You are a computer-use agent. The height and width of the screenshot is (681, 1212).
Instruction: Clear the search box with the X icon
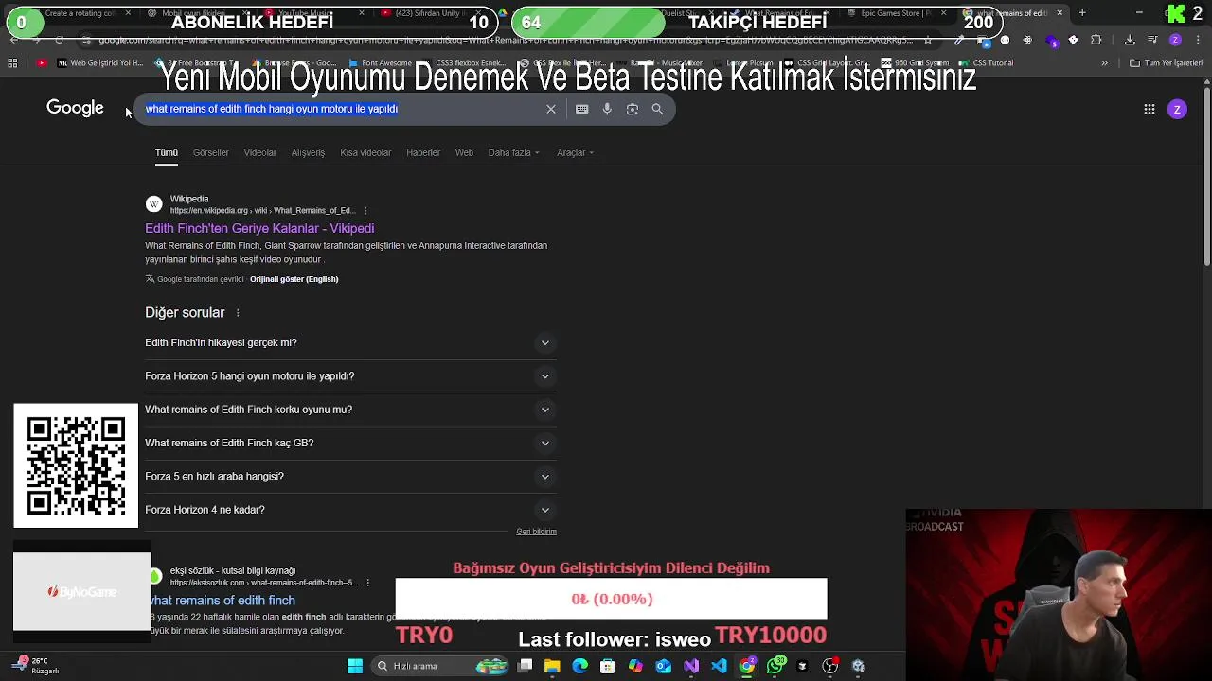(551, 109)
